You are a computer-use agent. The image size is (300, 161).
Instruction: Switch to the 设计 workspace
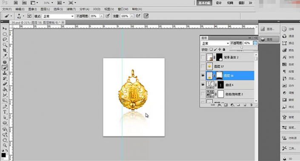click(219, 3)
